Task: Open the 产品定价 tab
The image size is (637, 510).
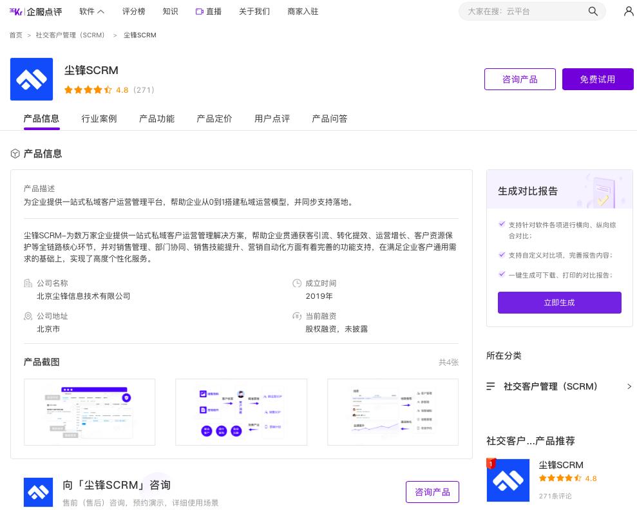Action: pyautogui.click(x=214, y=118)
